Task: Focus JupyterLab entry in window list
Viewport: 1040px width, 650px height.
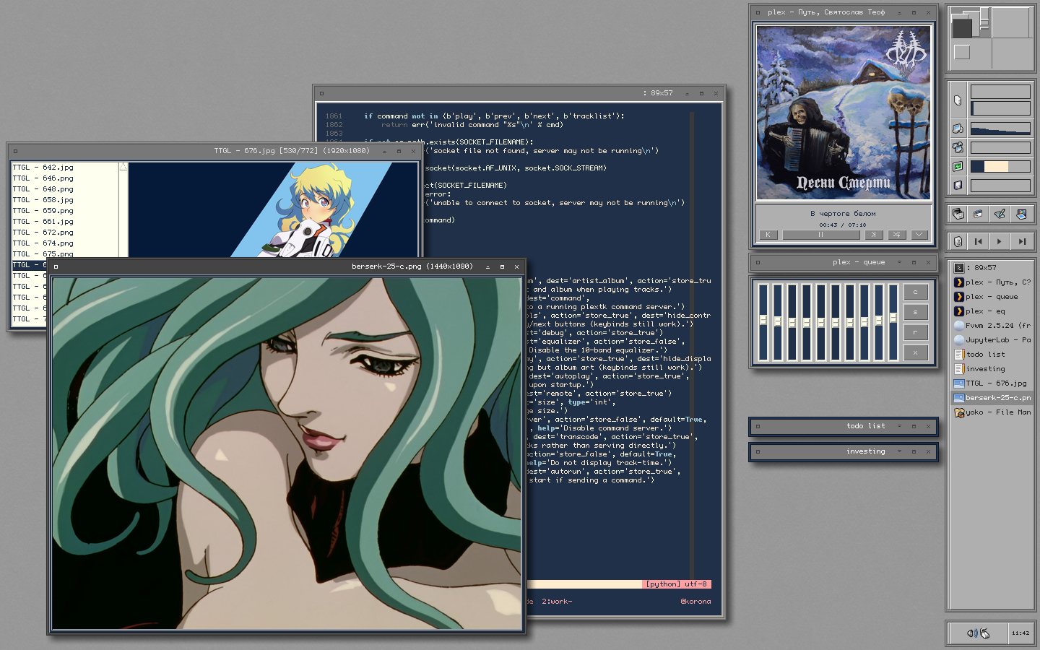Action: tap(992, 339)
